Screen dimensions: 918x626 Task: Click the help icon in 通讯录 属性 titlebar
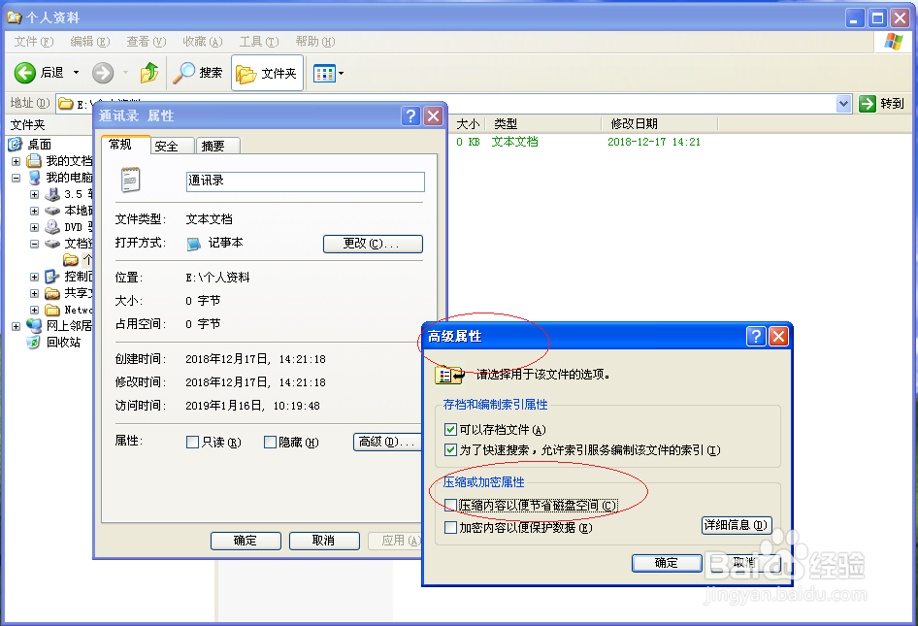[411, 115]
